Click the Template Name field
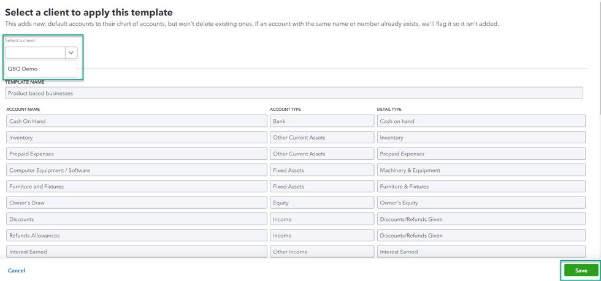The height and width of the screenshot is (281, 601). pyautogui.click(x=293, y=93)
